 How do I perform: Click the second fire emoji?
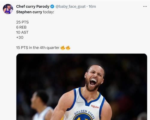pos(68,48)
